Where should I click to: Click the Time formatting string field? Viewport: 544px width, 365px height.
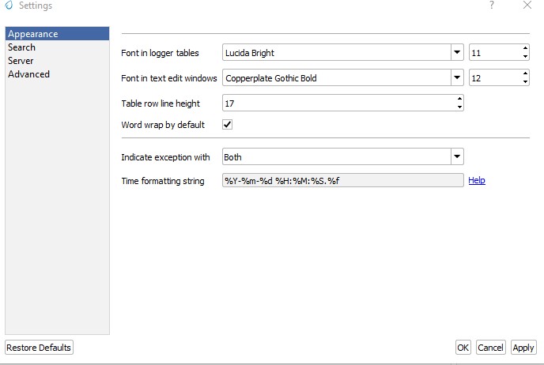click(x=342, y=180)
